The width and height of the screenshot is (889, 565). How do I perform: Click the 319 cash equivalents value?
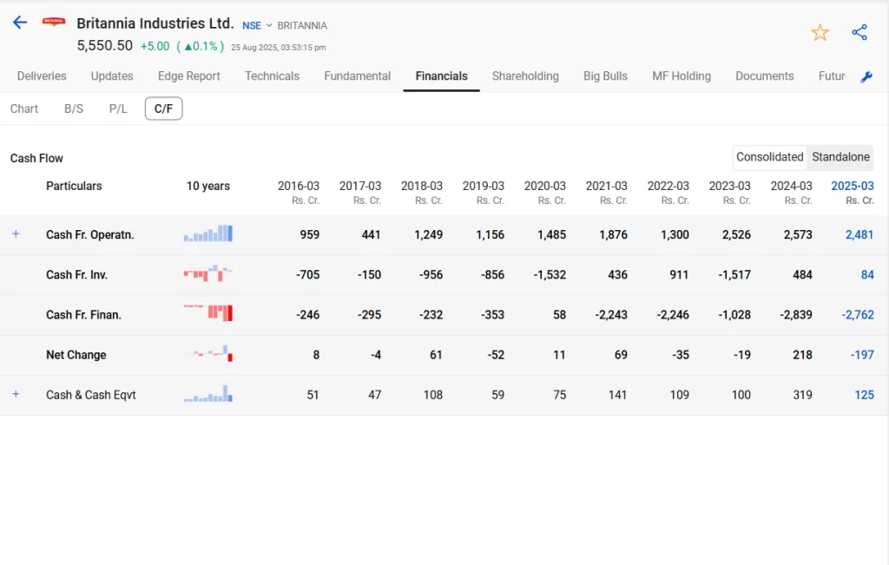click(x=802, y=395)
